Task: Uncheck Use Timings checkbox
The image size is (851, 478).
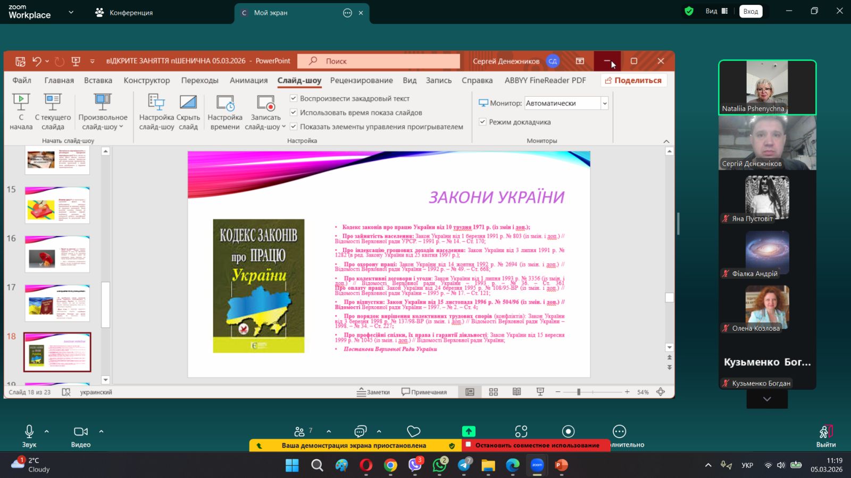Action: 294,112
